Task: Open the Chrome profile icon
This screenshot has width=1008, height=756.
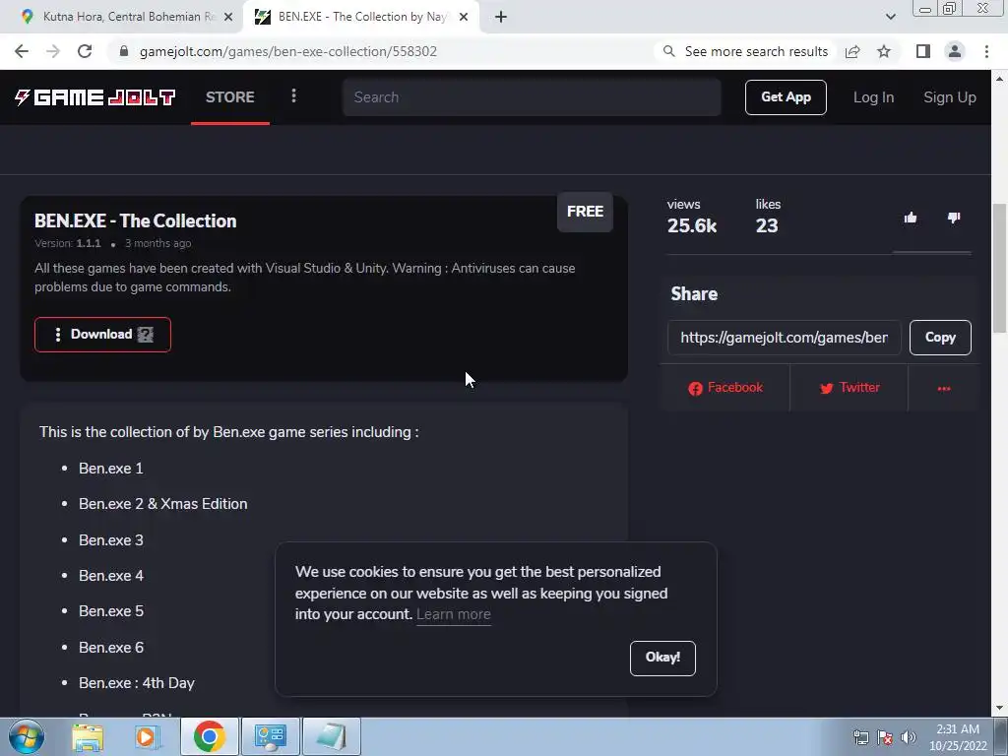Action: tap(955, 51)
